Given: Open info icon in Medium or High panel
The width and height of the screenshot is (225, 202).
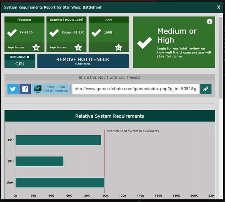Looking at the screenshot, I should (x=210, y=22).
